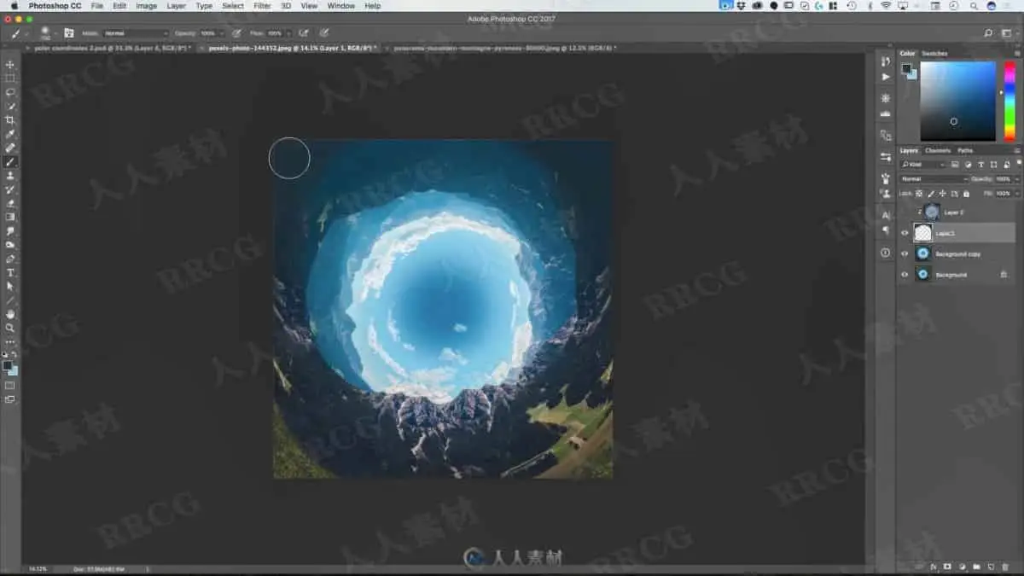Open the Character panel icon in the dock

(x=885, y=215)
